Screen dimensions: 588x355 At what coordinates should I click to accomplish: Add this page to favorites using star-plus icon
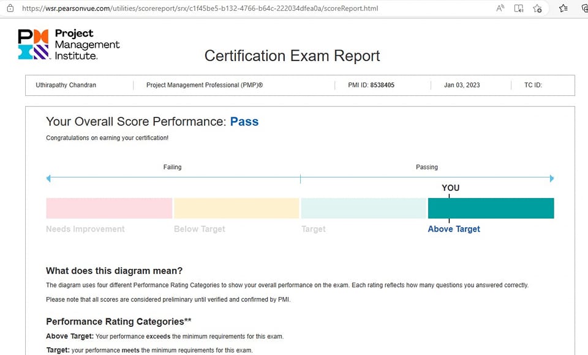(537, 8)
